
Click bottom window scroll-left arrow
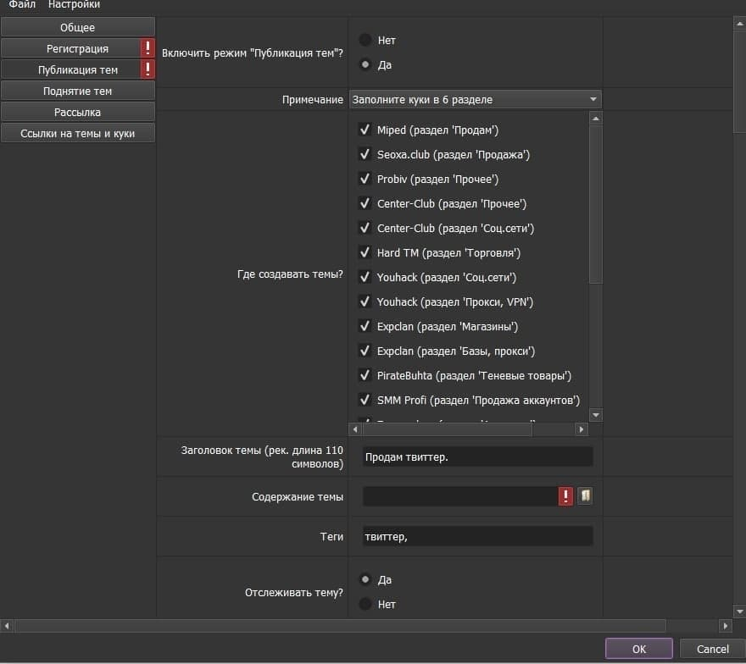[7, 626]
